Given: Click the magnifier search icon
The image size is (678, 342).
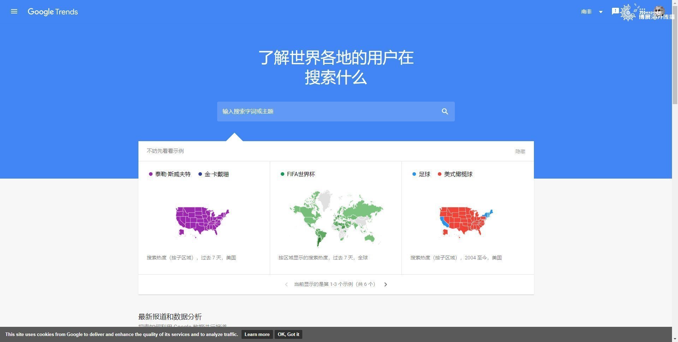Looking at the screenshot, I should pyautogui.click(x=445, y=112).
